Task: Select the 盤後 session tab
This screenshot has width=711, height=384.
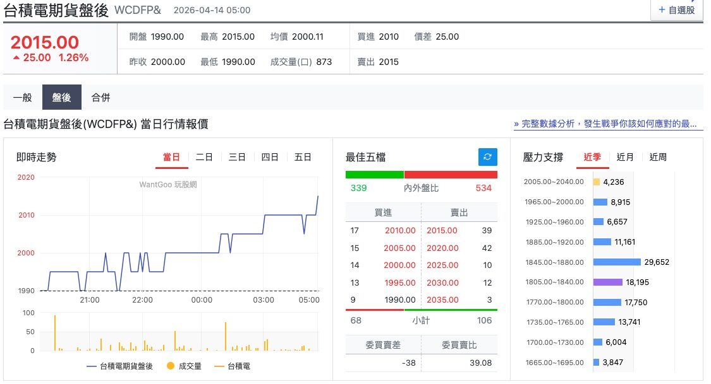Action: [x=62, y=97]
